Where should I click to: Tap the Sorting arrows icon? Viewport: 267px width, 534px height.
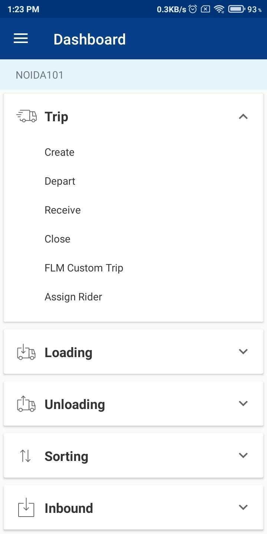pyautogui.click(x=26, y=456)
